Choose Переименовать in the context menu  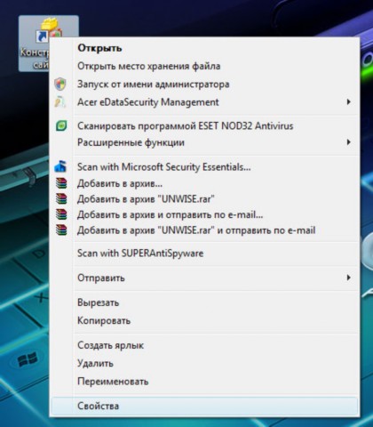tap(204, 382)
